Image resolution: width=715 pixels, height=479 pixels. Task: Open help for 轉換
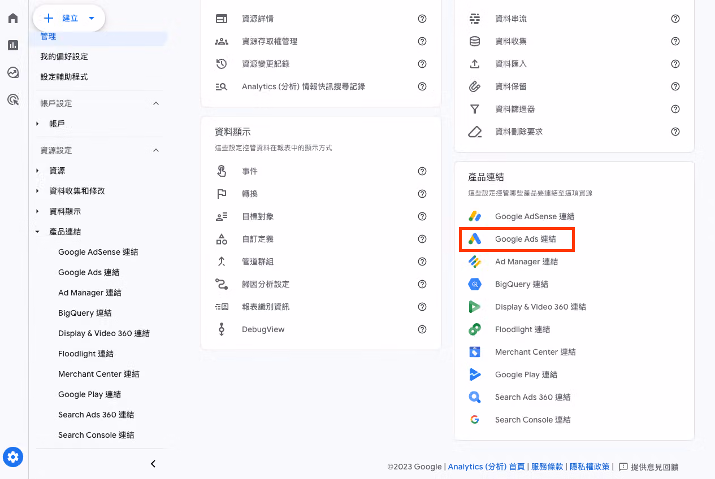coord(422,194)
